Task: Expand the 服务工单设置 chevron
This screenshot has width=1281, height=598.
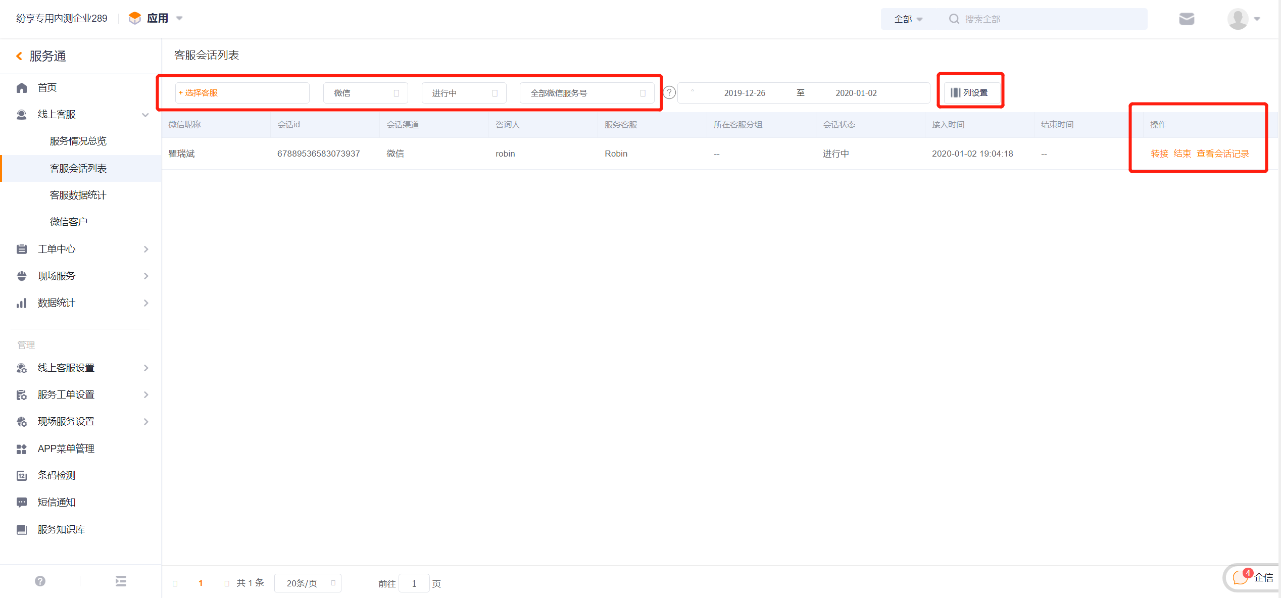Action: [146, 395]
